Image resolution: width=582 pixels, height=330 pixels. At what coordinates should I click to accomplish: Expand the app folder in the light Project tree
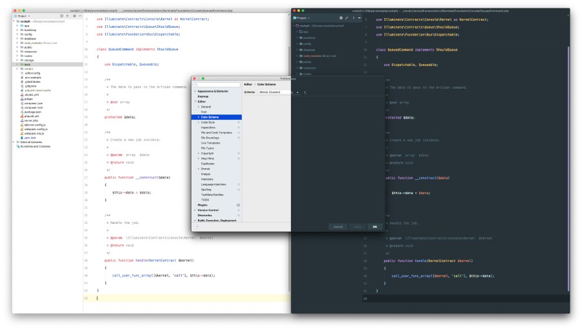point(17,26)
